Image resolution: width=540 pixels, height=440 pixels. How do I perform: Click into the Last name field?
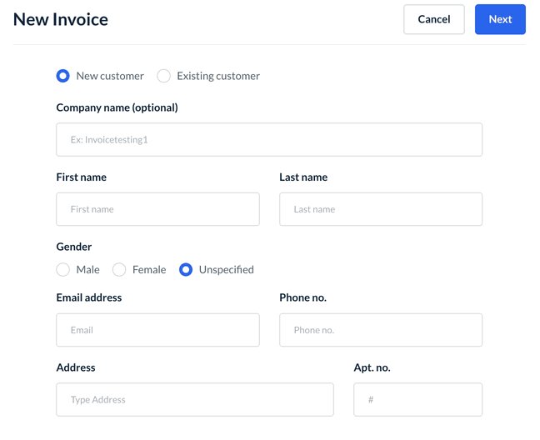click(381, 209)
